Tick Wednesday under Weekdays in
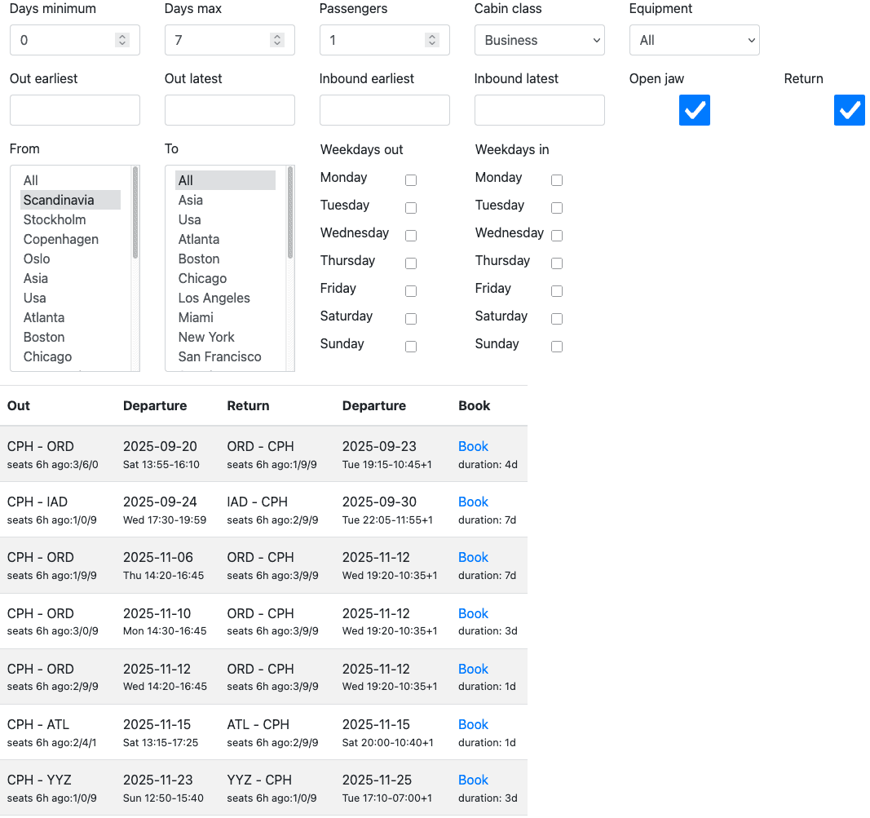The width and height of the screenshot is (870, 818). [x=557, y=236]
